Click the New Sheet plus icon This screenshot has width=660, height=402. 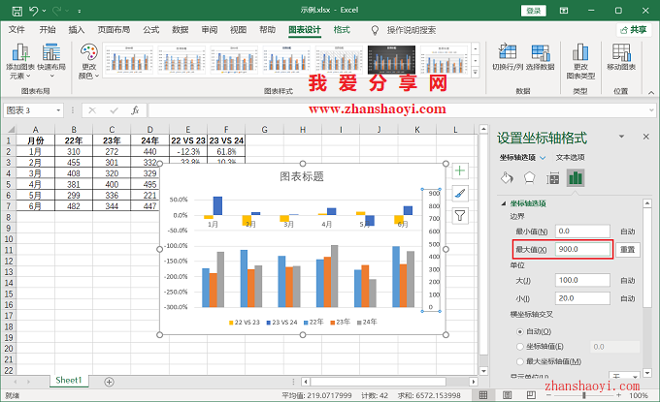109,382
